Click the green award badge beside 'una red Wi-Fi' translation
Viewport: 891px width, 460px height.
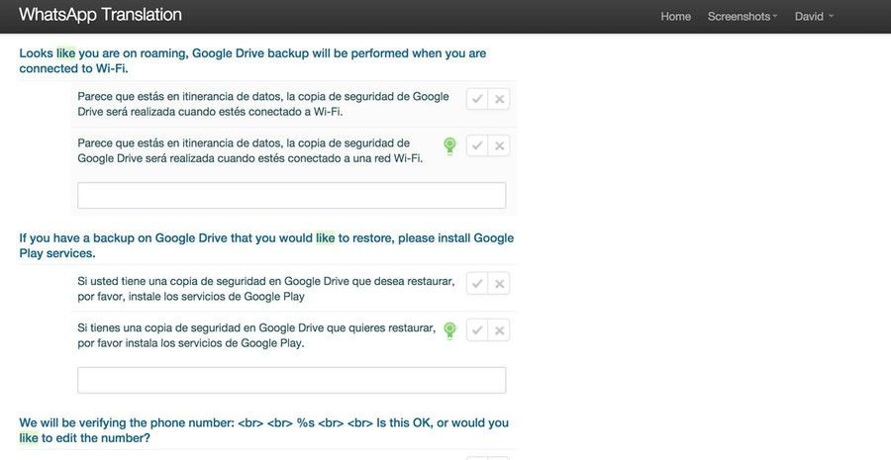(x=449, y=146)
